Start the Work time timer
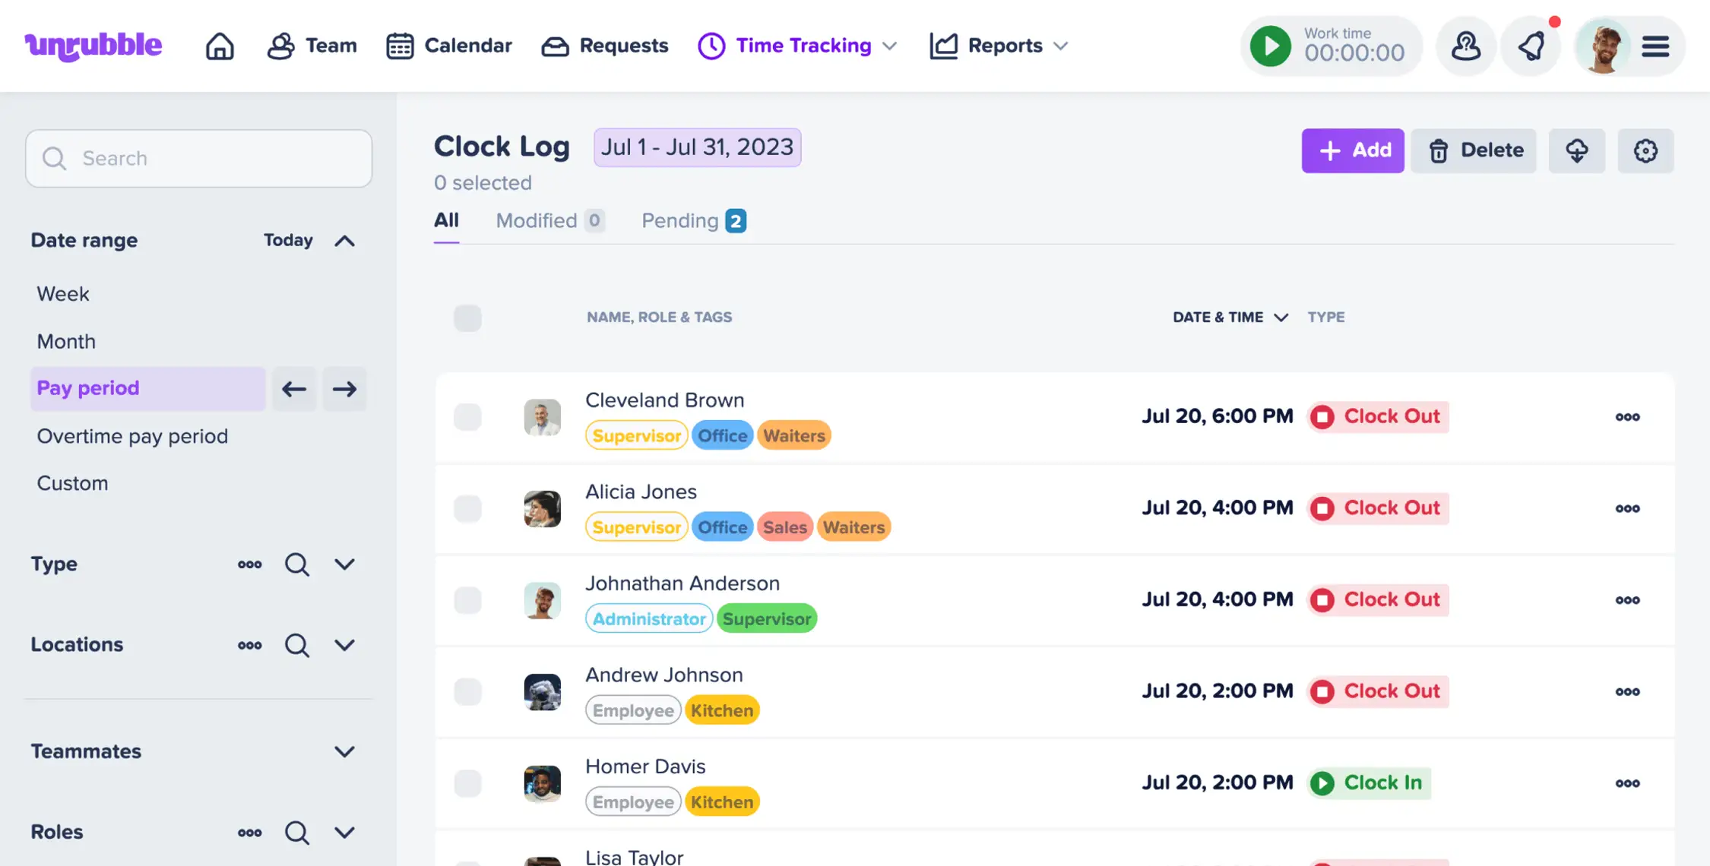The width and height of the screenshot is (1710, 866). (1270, 46)
